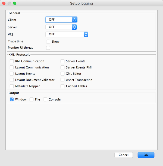Viewport: 163px width, 166px height.
Task: Open the VFS logging level dropdown
Action: point(67,34)
